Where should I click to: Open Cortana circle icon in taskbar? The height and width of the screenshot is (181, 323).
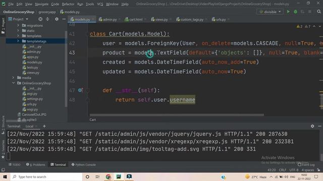coord(87,176)
